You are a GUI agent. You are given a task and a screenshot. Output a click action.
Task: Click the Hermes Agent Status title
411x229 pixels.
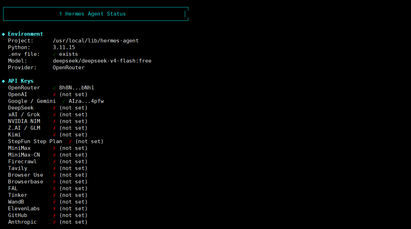pos(96,14)
